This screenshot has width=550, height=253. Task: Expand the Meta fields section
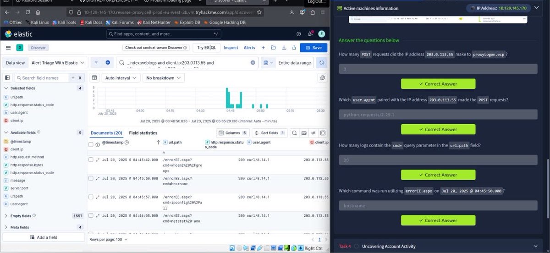pos(6,227)
